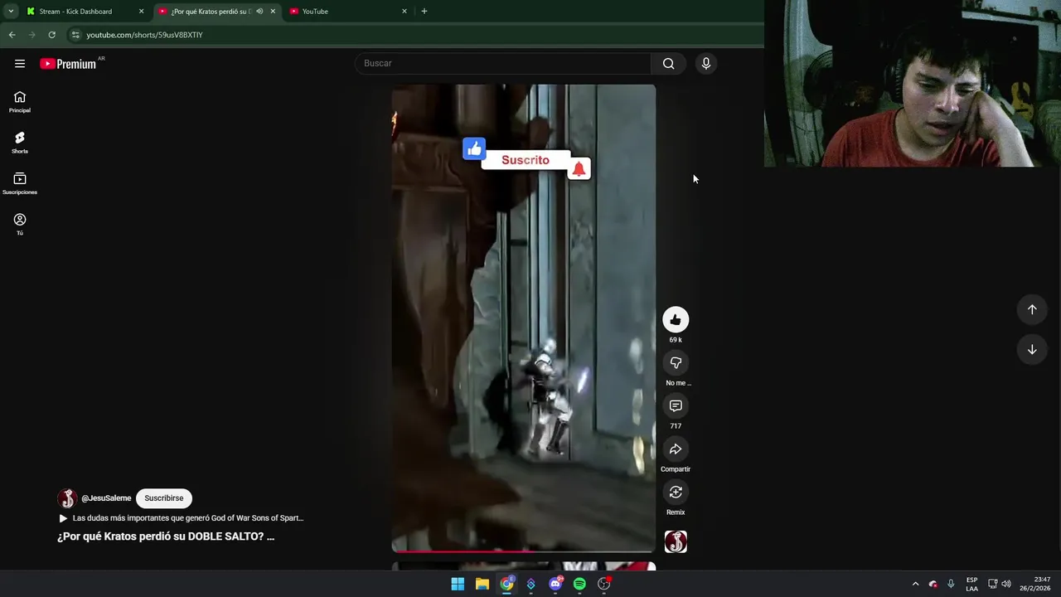Click the search magnifier button
The height and width of the screenshot is (597, 1061).
pyautogui.click(x=668, y=64)
